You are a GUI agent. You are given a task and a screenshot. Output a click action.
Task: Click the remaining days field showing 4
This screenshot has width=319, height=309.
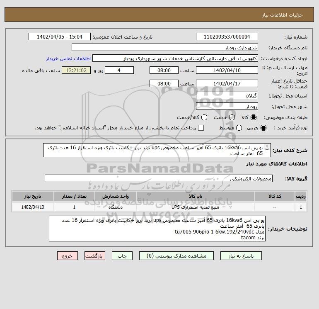[119, 70]
